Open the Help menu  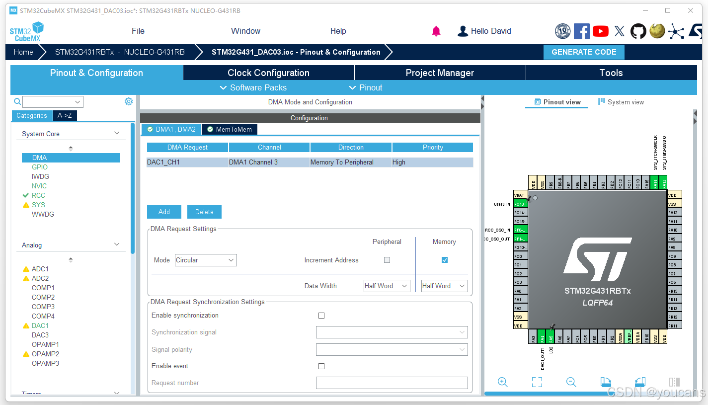(338, 31)
